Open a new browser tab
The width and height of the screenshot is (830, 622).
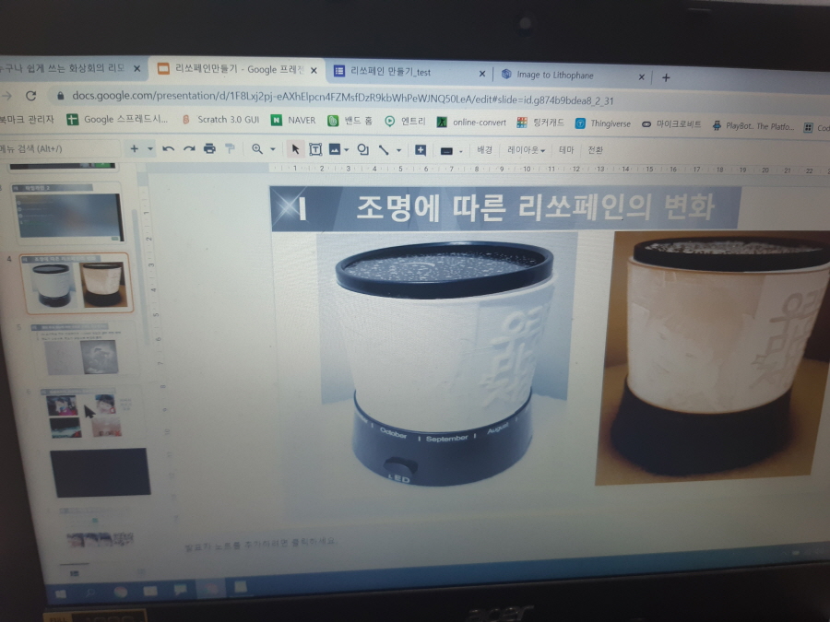pyautogui.click(x=666, y=77)
